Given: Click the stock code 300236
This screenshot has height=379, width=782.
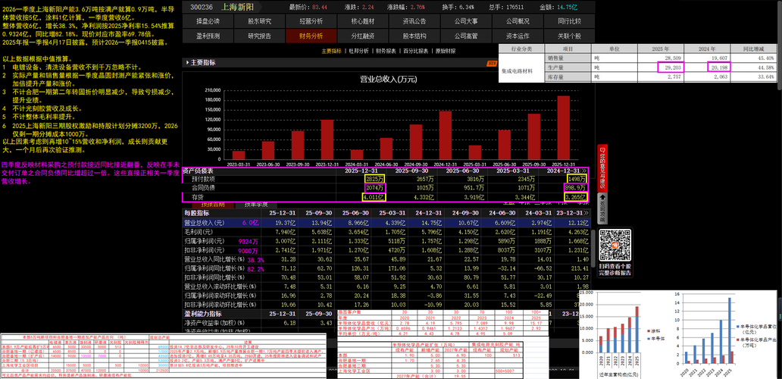Looking at the screenshot, I should 202,7.
